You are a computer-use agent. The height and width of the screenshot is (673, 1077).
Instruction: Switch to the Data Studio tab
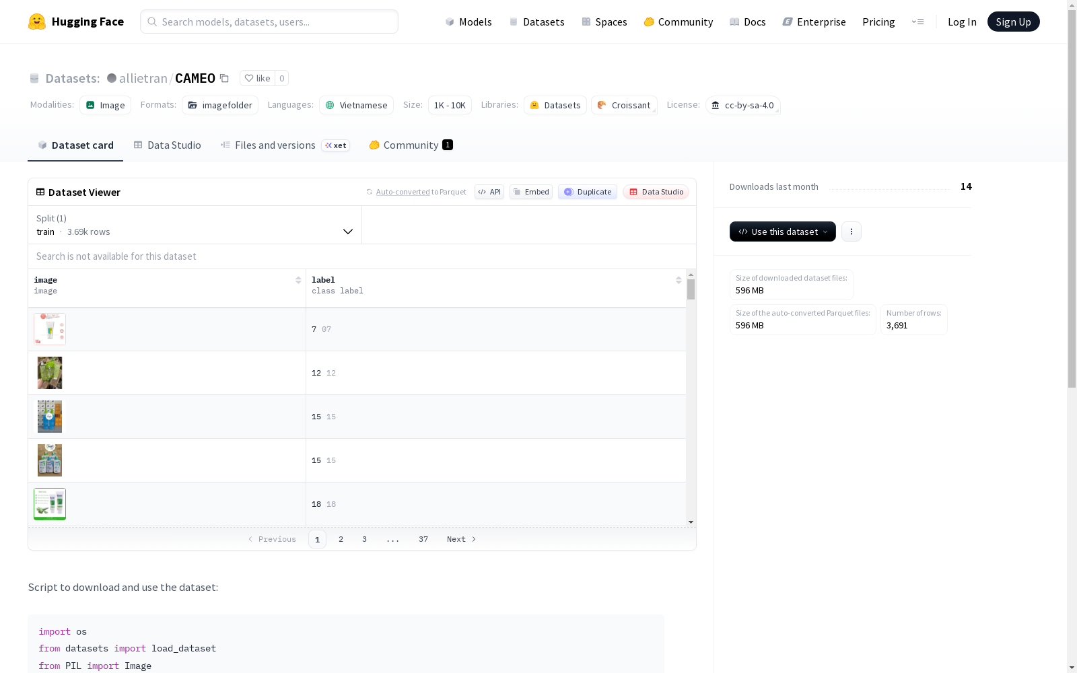[167, 145]
